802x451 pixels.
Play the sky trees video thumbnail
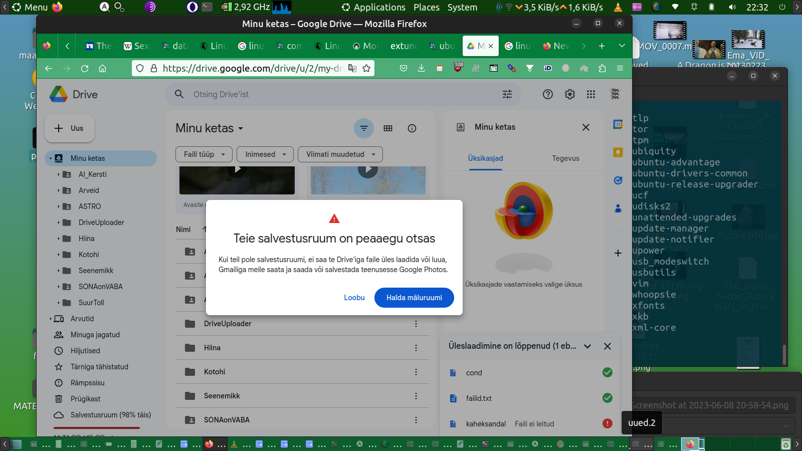[368, 169]
